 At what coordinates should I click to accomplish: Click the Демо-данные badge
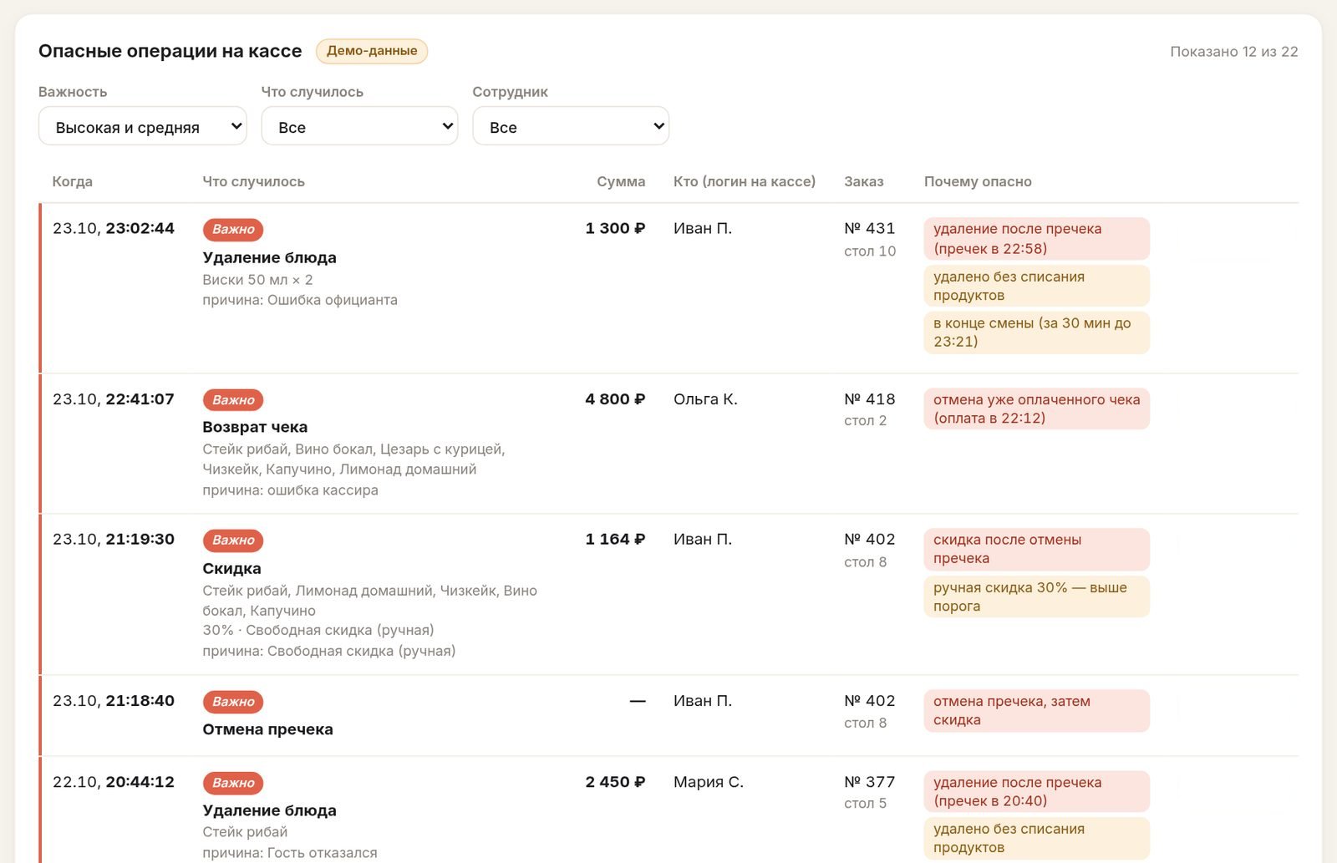click(x=372, y=51)
